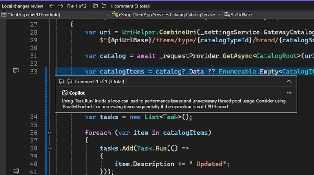The image size is (314, 175).
Task: Click 'File 1 of 2' label
Action: click(x=77, y=6)
